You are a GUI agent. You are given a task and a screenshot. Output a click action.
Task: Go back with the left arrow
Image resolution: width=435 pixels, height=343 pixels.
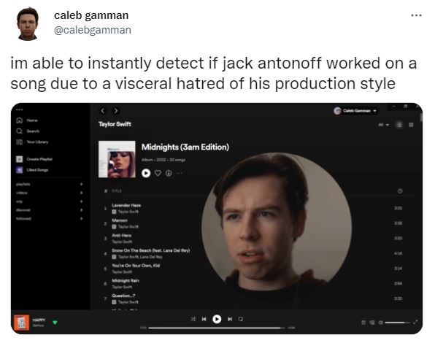pos(103,111)
